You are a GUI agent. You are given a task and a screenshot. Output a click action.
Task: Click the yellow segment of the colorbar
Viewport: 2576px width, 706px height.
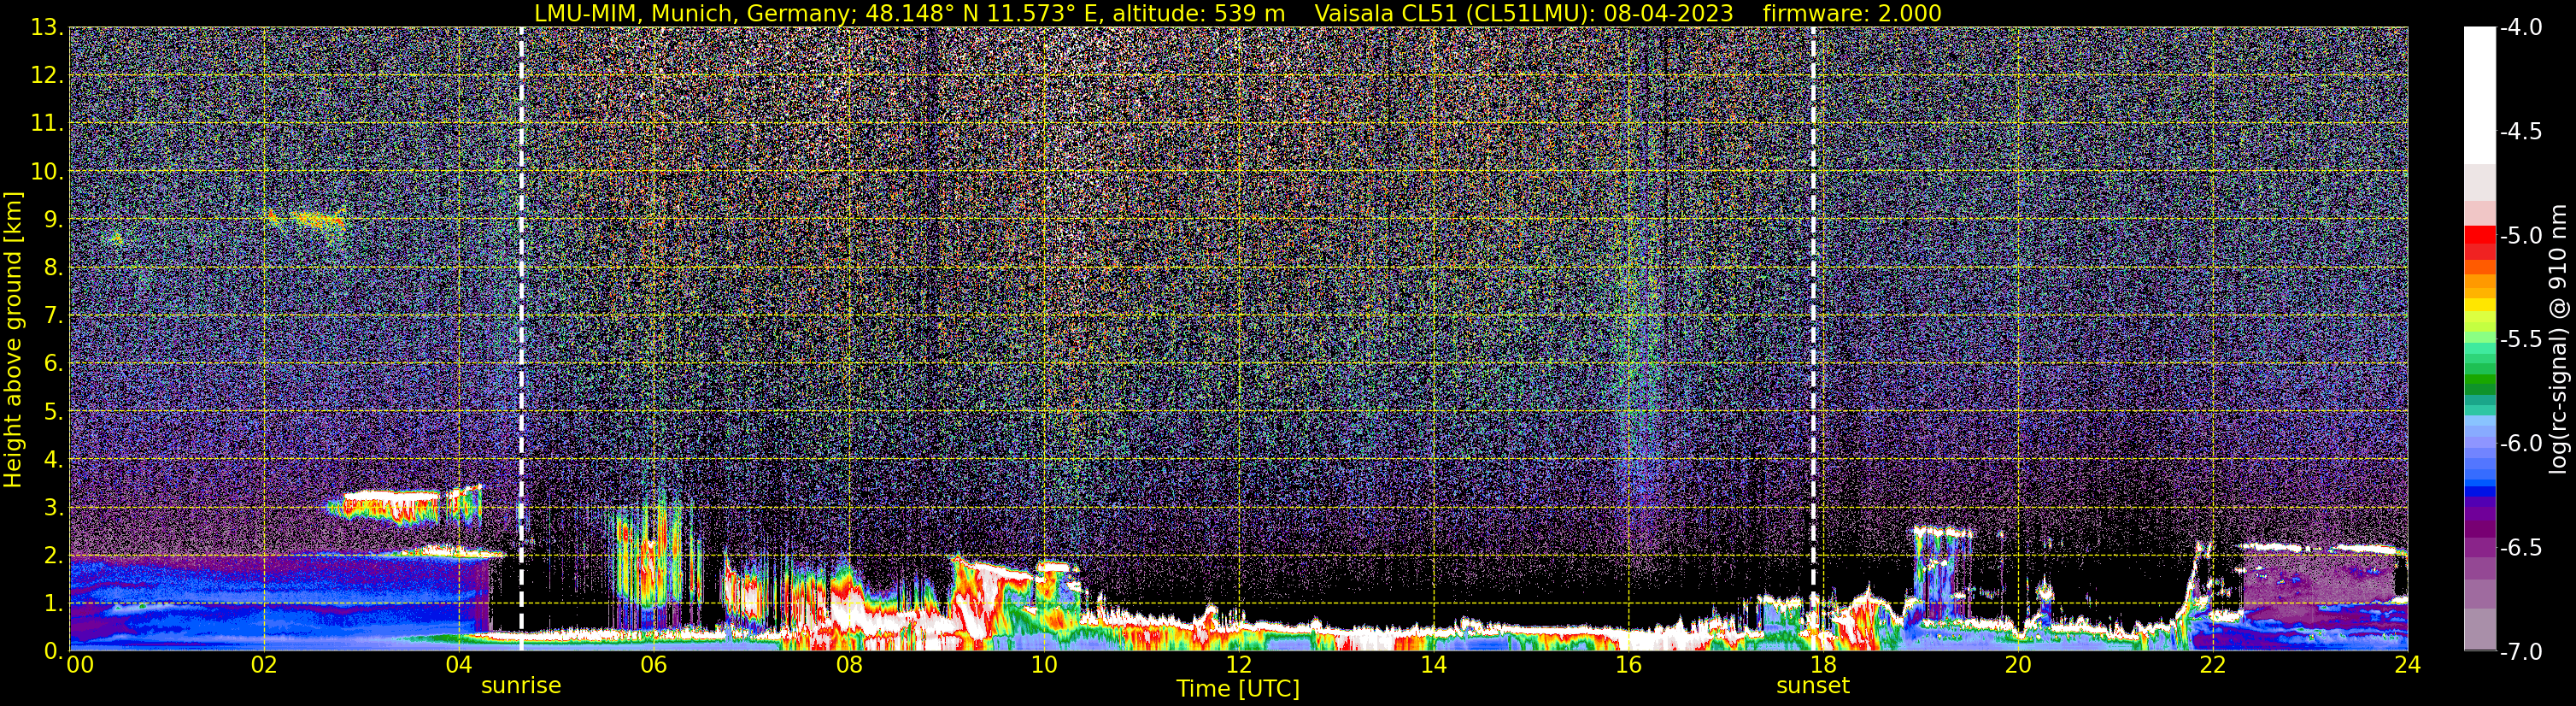click(2479, 306)
